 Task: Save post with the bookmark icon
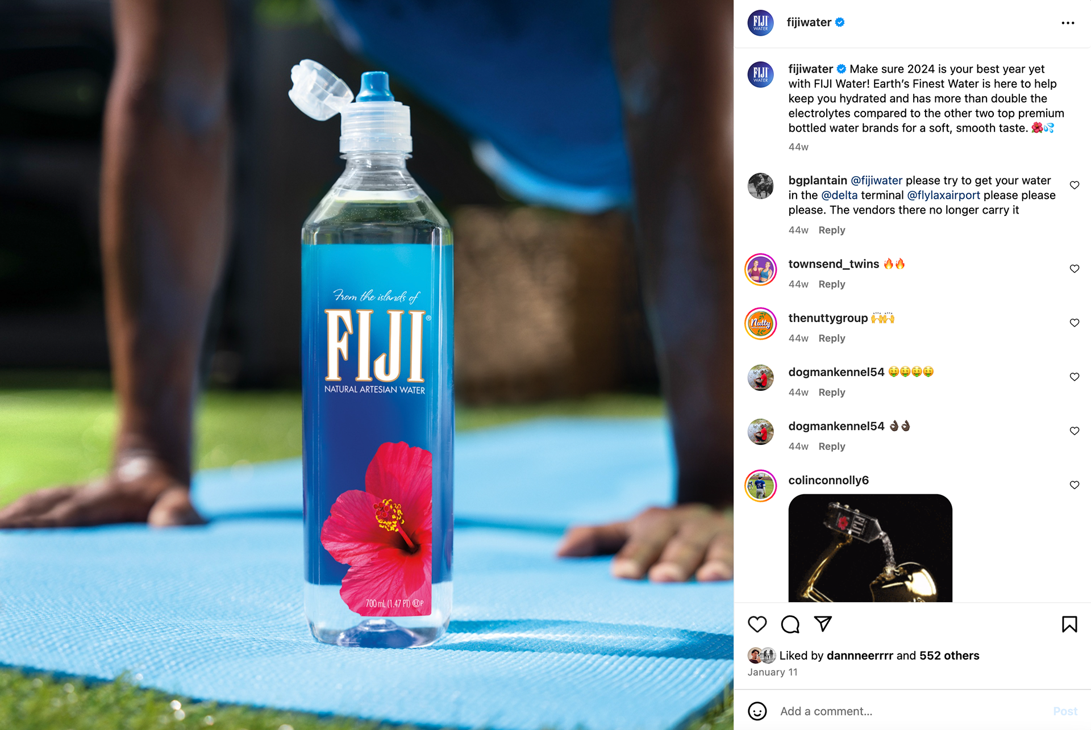pyautogui.click(x=1069, y=624)
